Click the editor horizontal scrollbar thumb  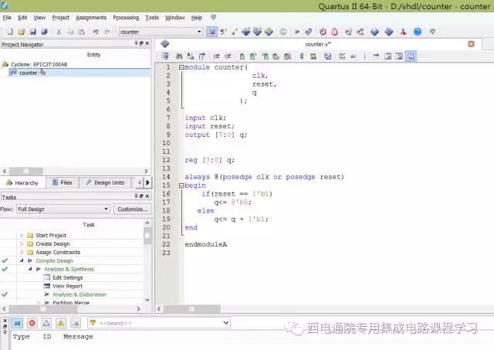[x=192, y=309]
